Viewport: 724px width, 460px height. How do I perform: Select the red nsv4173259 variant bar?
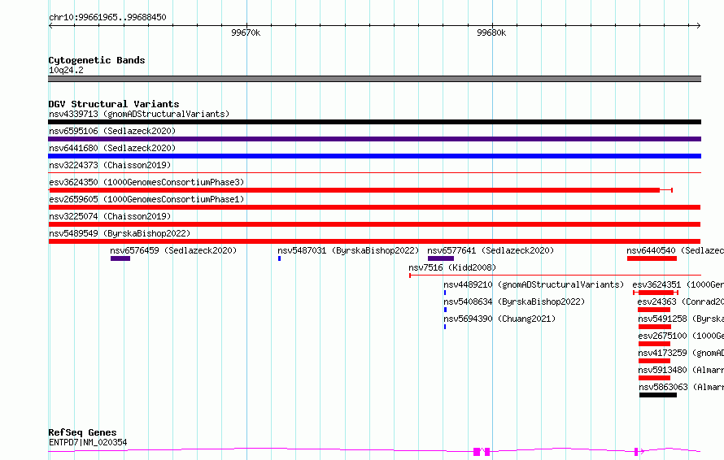point(654,361)
